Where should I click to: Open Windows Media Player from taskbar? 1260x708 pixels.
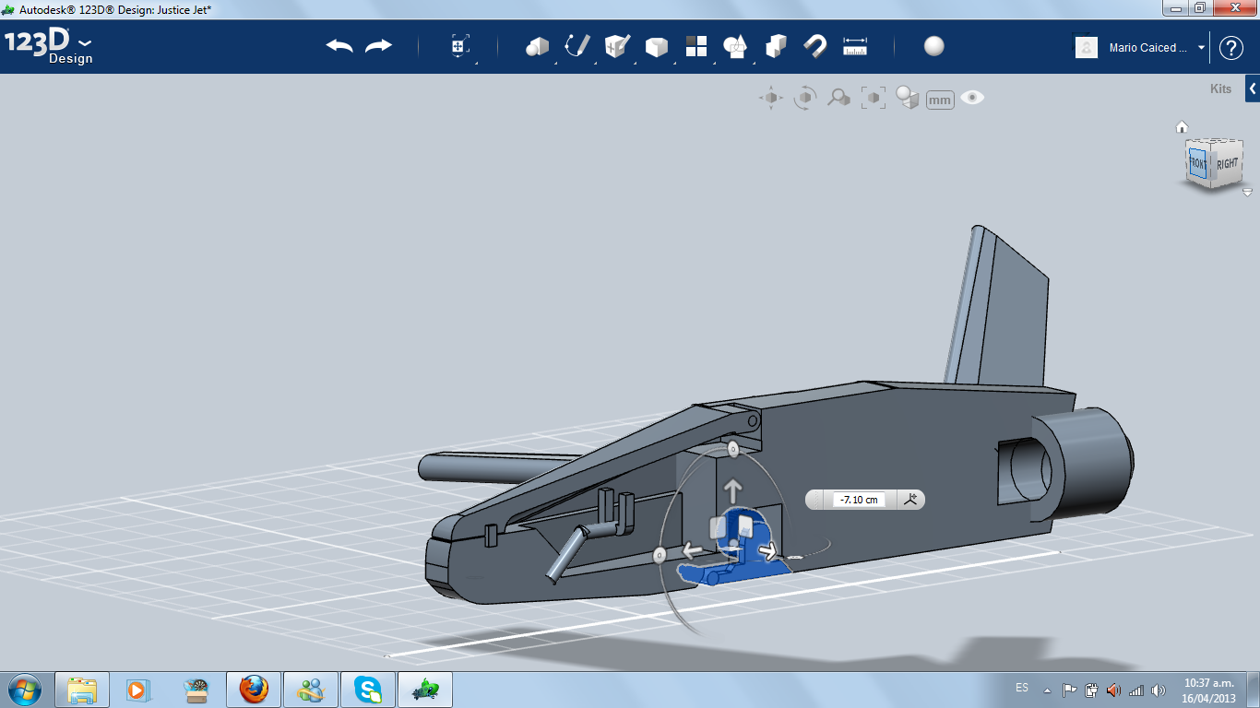pyautogui.click(x=138, y=690)
